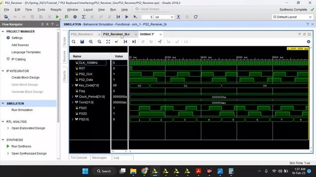This screenshot has height=177, width=316.
Task: Click the waveform Search magnifier icon
Action: tap(74, 41)
